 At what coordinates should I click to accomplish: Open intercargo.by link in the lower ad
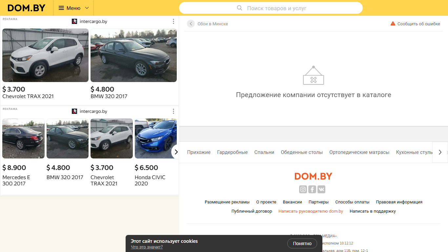[x=93, y=111]
